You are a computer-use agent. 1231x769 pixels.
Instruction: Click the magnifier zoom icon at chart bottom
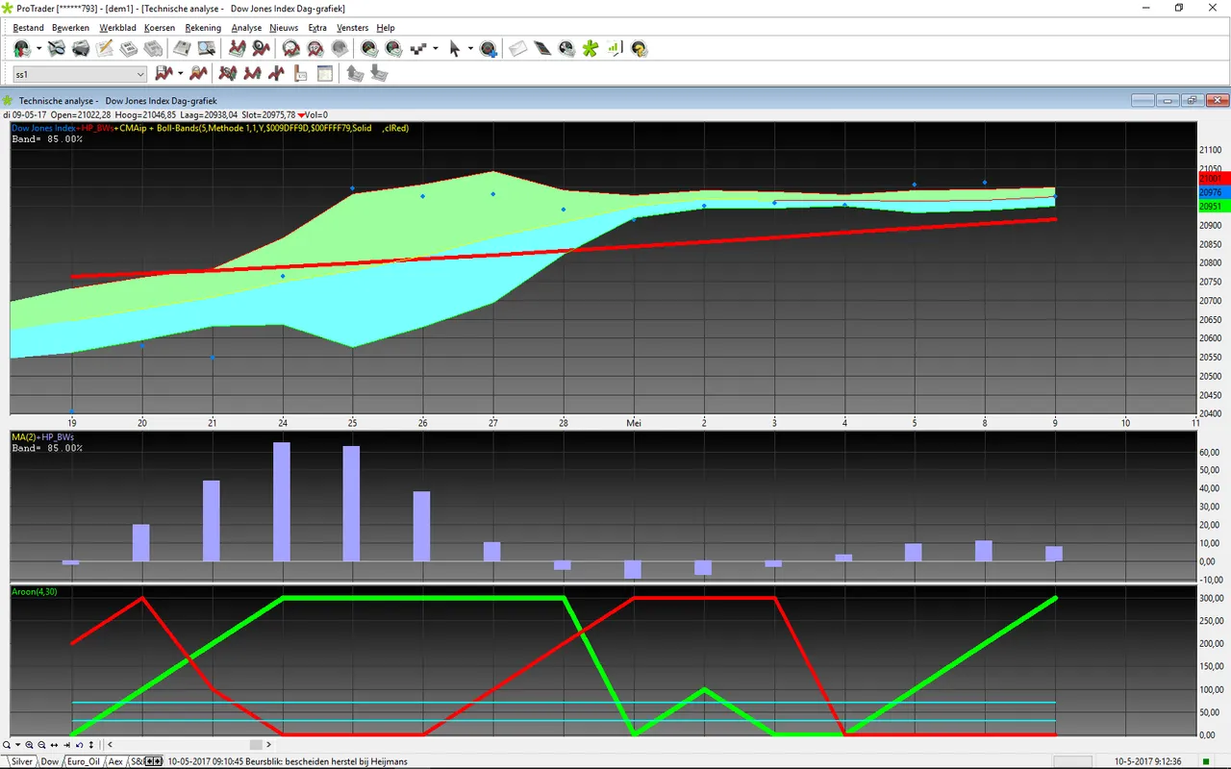pos(7,745)
